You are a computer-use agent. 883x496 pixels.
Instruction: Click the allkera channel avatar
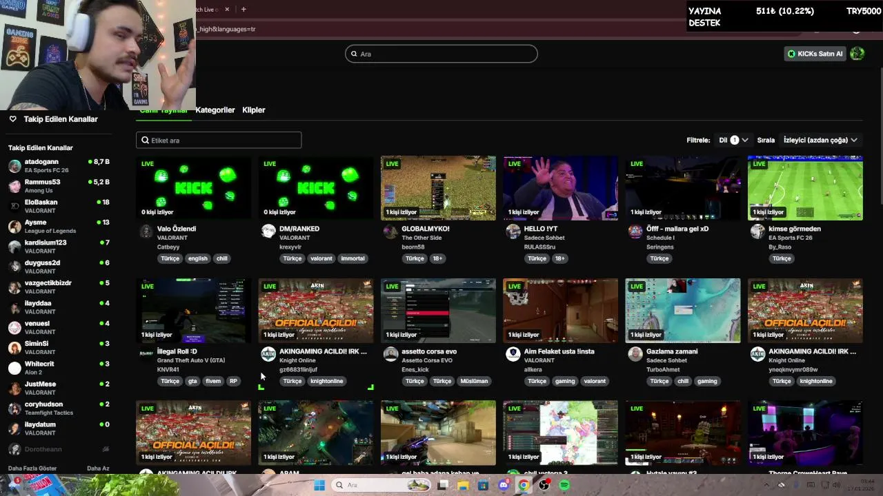pyautogui.click(x=513, y=354)
